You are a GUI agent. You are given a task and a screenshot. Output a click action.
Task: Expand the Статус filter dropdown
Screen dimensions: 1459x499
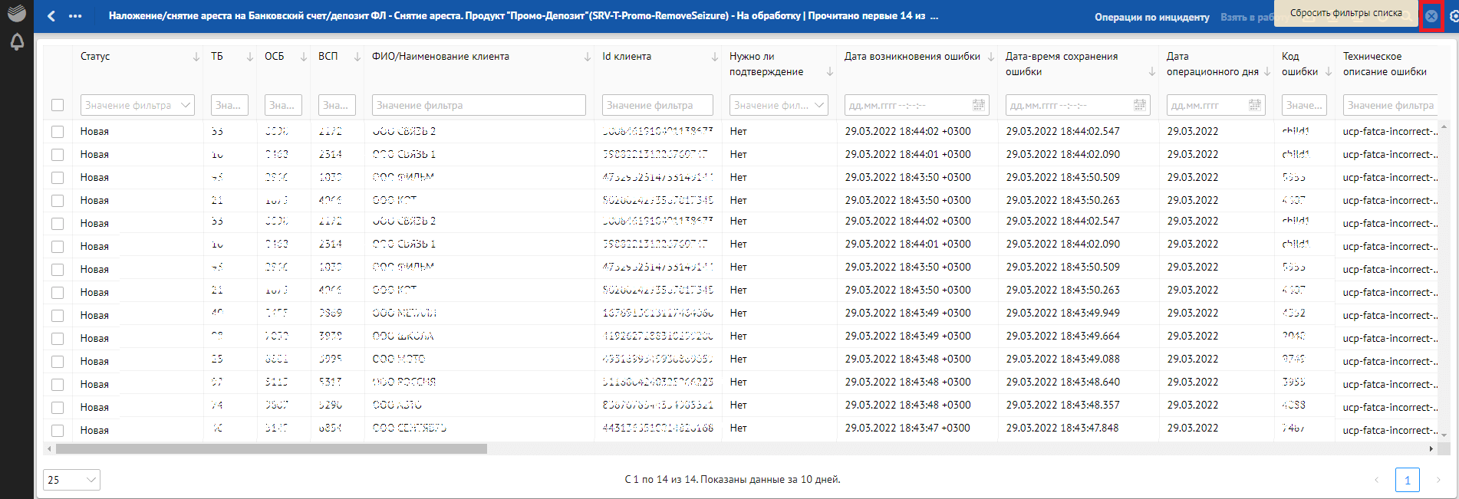[x=186, y=105]
